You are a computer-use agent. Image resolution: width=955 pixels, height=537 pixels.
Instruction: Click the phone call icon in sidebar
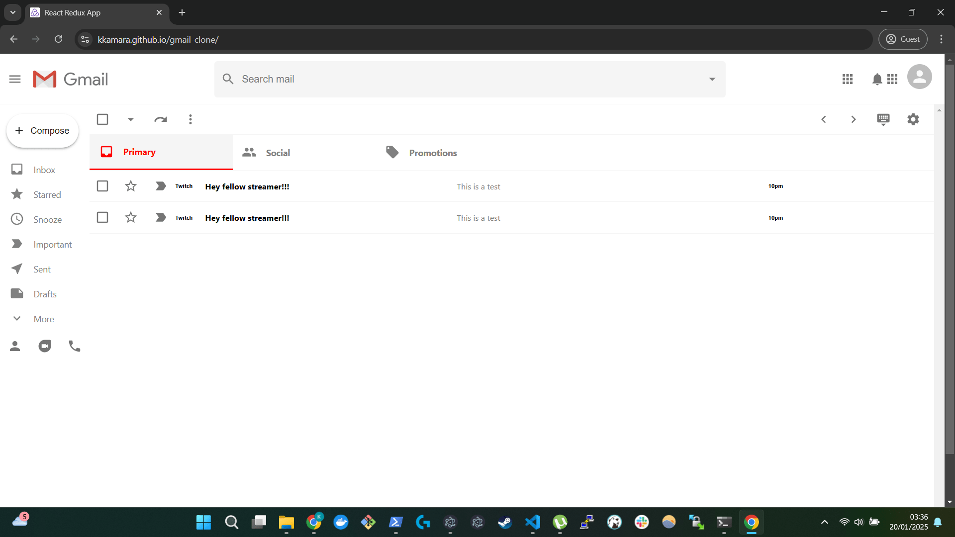pos(75,346)
